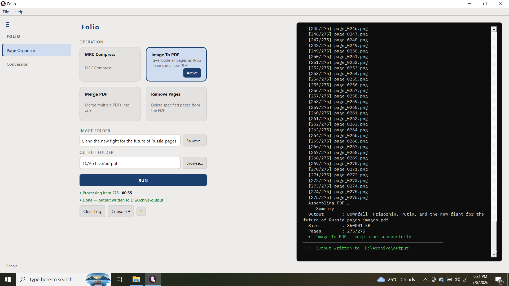This screenshot has height=286, width=509.
Task: Open the Help menu
Action: point(19,12)
